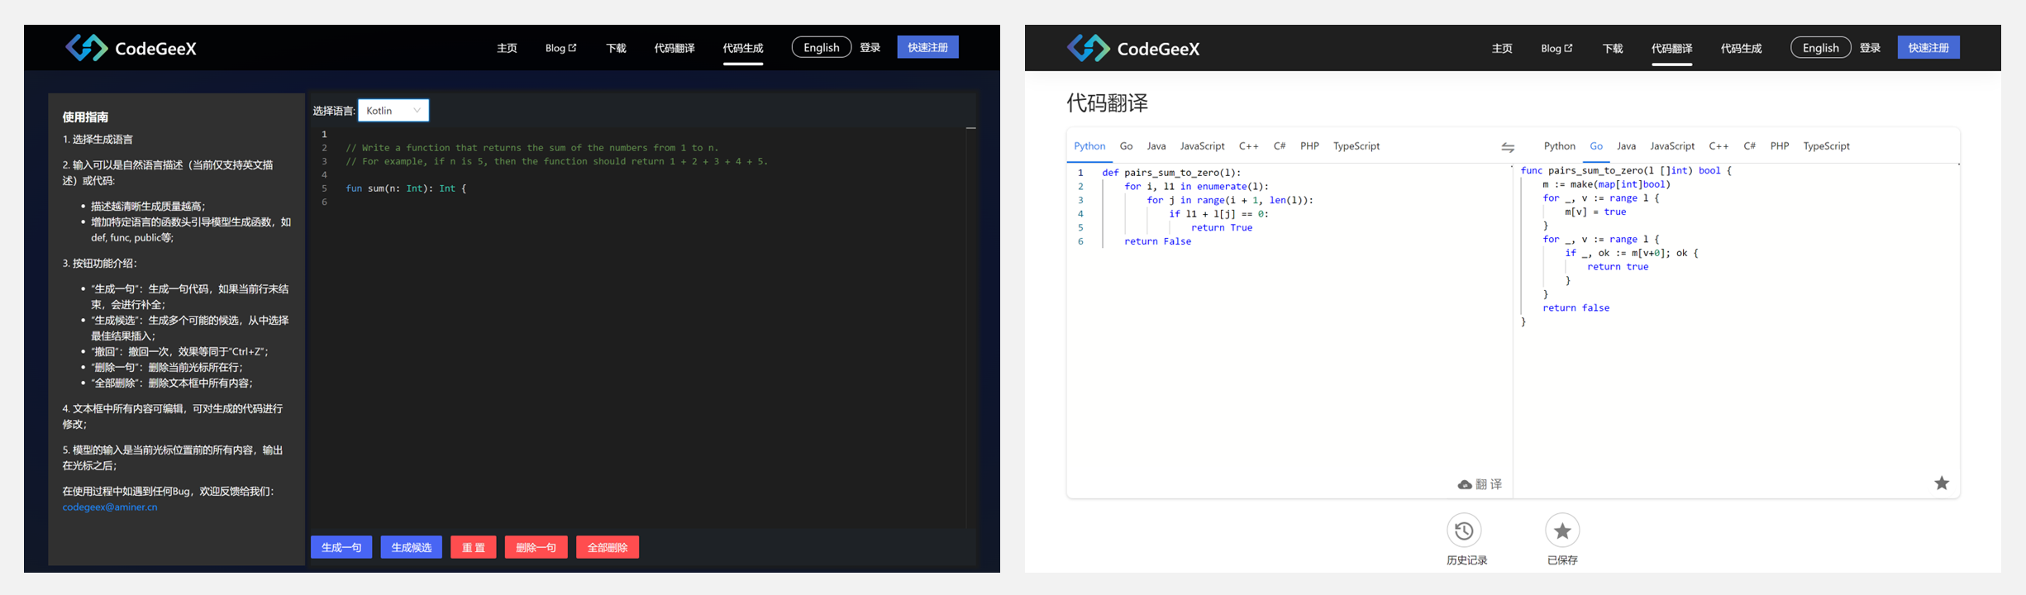The image size is (2026, 595).
Task: Open 代码翻译 in right window navbar
Action: click(x=1671, y=48)
